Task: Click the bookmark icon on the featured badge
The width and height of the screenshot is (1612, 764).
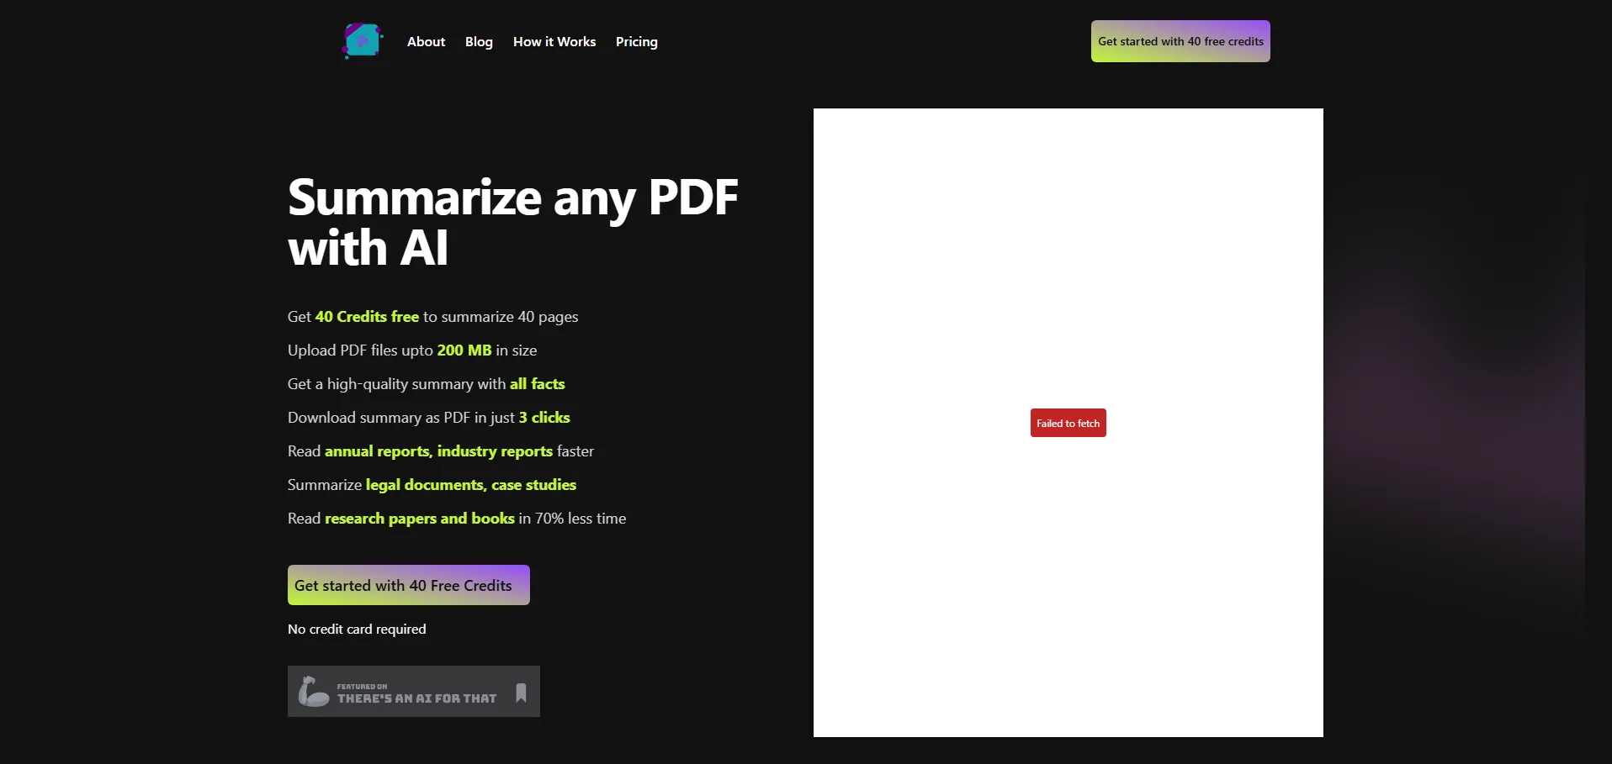Action: coord(521,693)
